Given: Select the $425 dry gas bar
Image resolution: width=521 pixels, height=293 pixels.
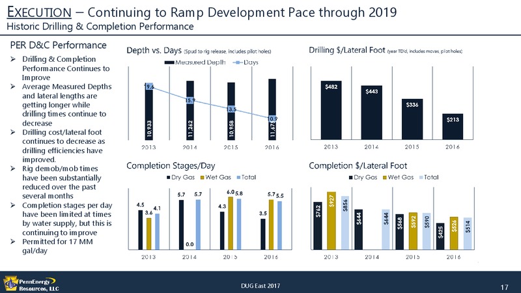Looking at the screenshot, I should click(x=440, y=236).
